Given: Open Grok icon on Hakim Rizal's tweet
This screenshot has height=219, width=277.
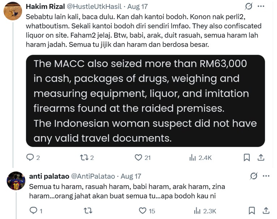Looking at the screenshot, I should pyautogui.click(x=249, y=7).
